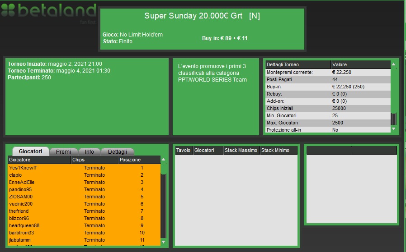Click the Stack Massimo column header

241,150
